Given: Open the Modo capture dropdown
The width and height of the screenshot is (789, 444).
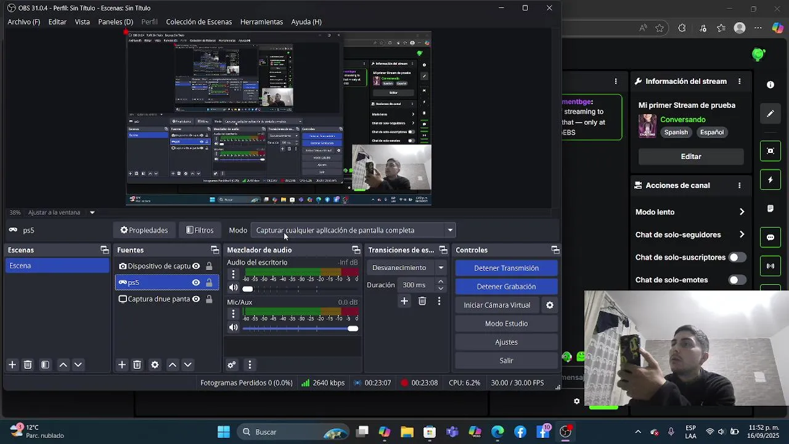Looking at the screenshot, I should pos(354,230).
